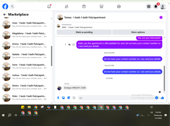
Task: Open the purple conversation info icon
Action: pyautogui.click(x=161, y=18)
